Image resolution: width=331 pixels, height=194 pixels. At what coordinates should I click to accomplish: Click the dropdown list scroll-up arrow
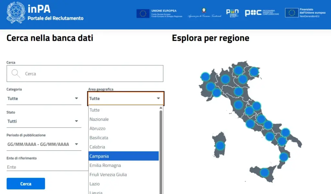click(161, 108)
